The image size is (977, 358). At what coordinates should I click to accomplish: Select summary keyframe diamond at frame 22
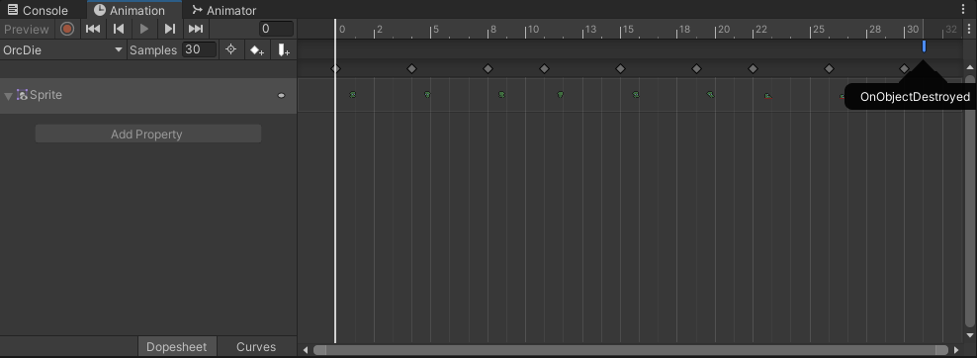coord(753,68)
